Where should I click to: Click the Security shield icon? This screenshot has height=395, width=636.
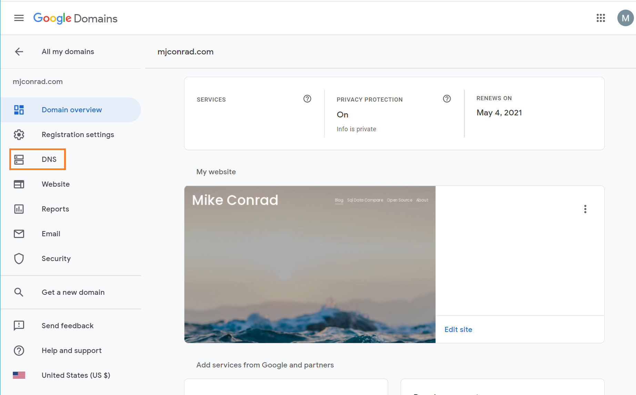[19, 259]
